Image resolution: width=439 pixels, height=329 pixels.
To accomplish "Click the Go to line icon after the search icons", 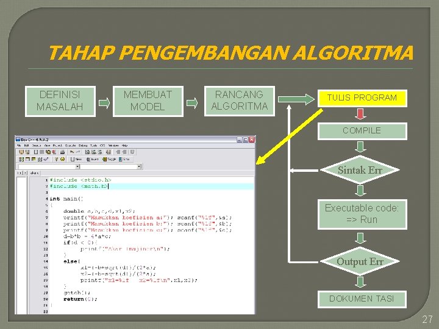I will (109, 152).
